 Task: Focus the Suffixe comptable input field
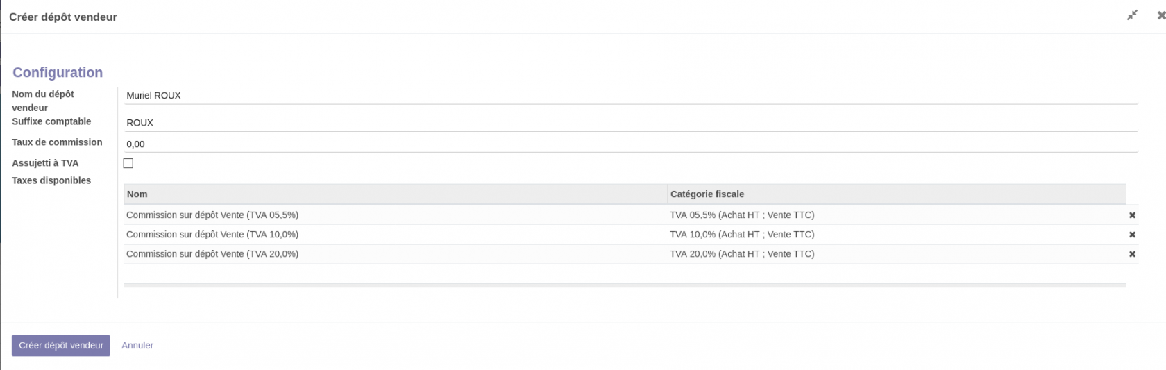[x=630, y=123]
